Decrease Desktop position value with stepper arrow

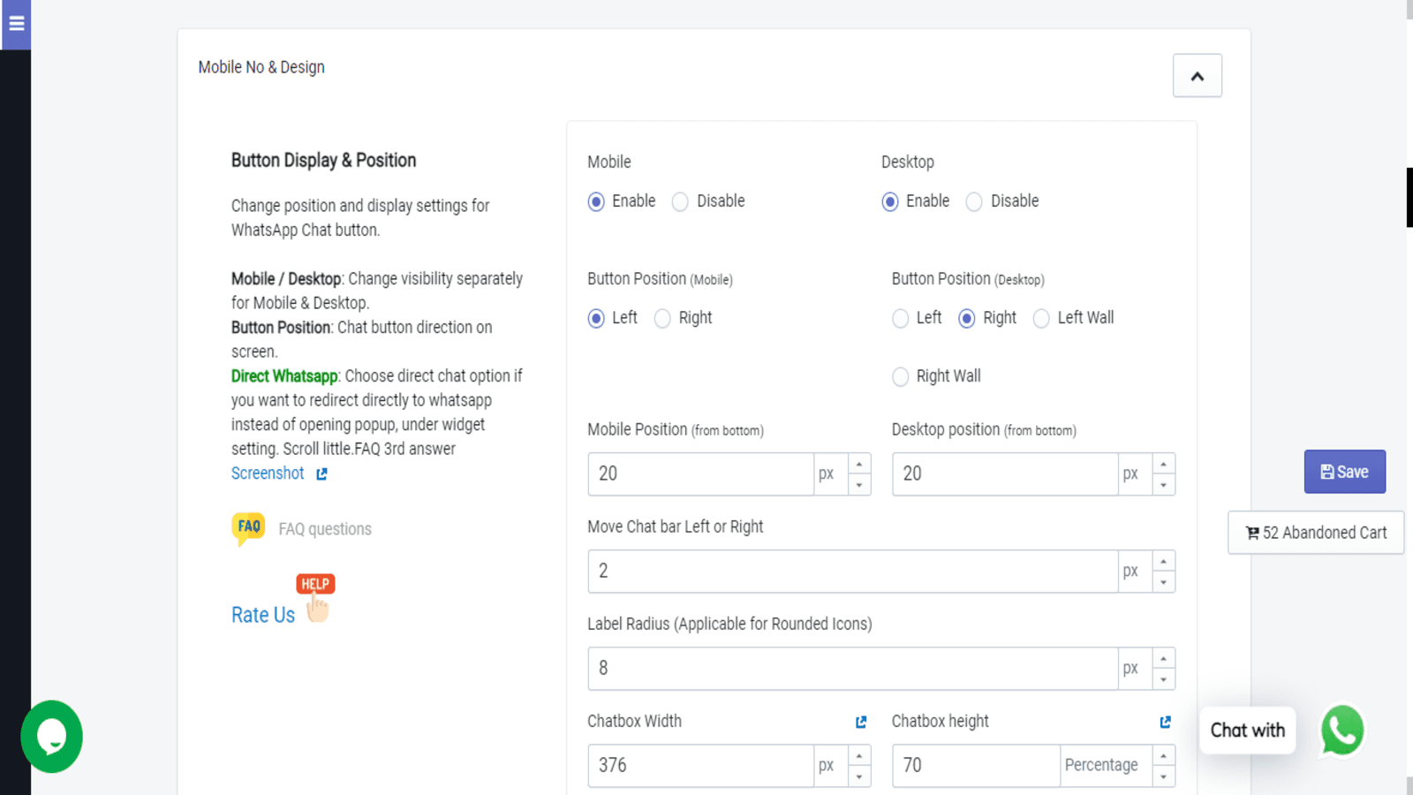[x=1163, y=483]
